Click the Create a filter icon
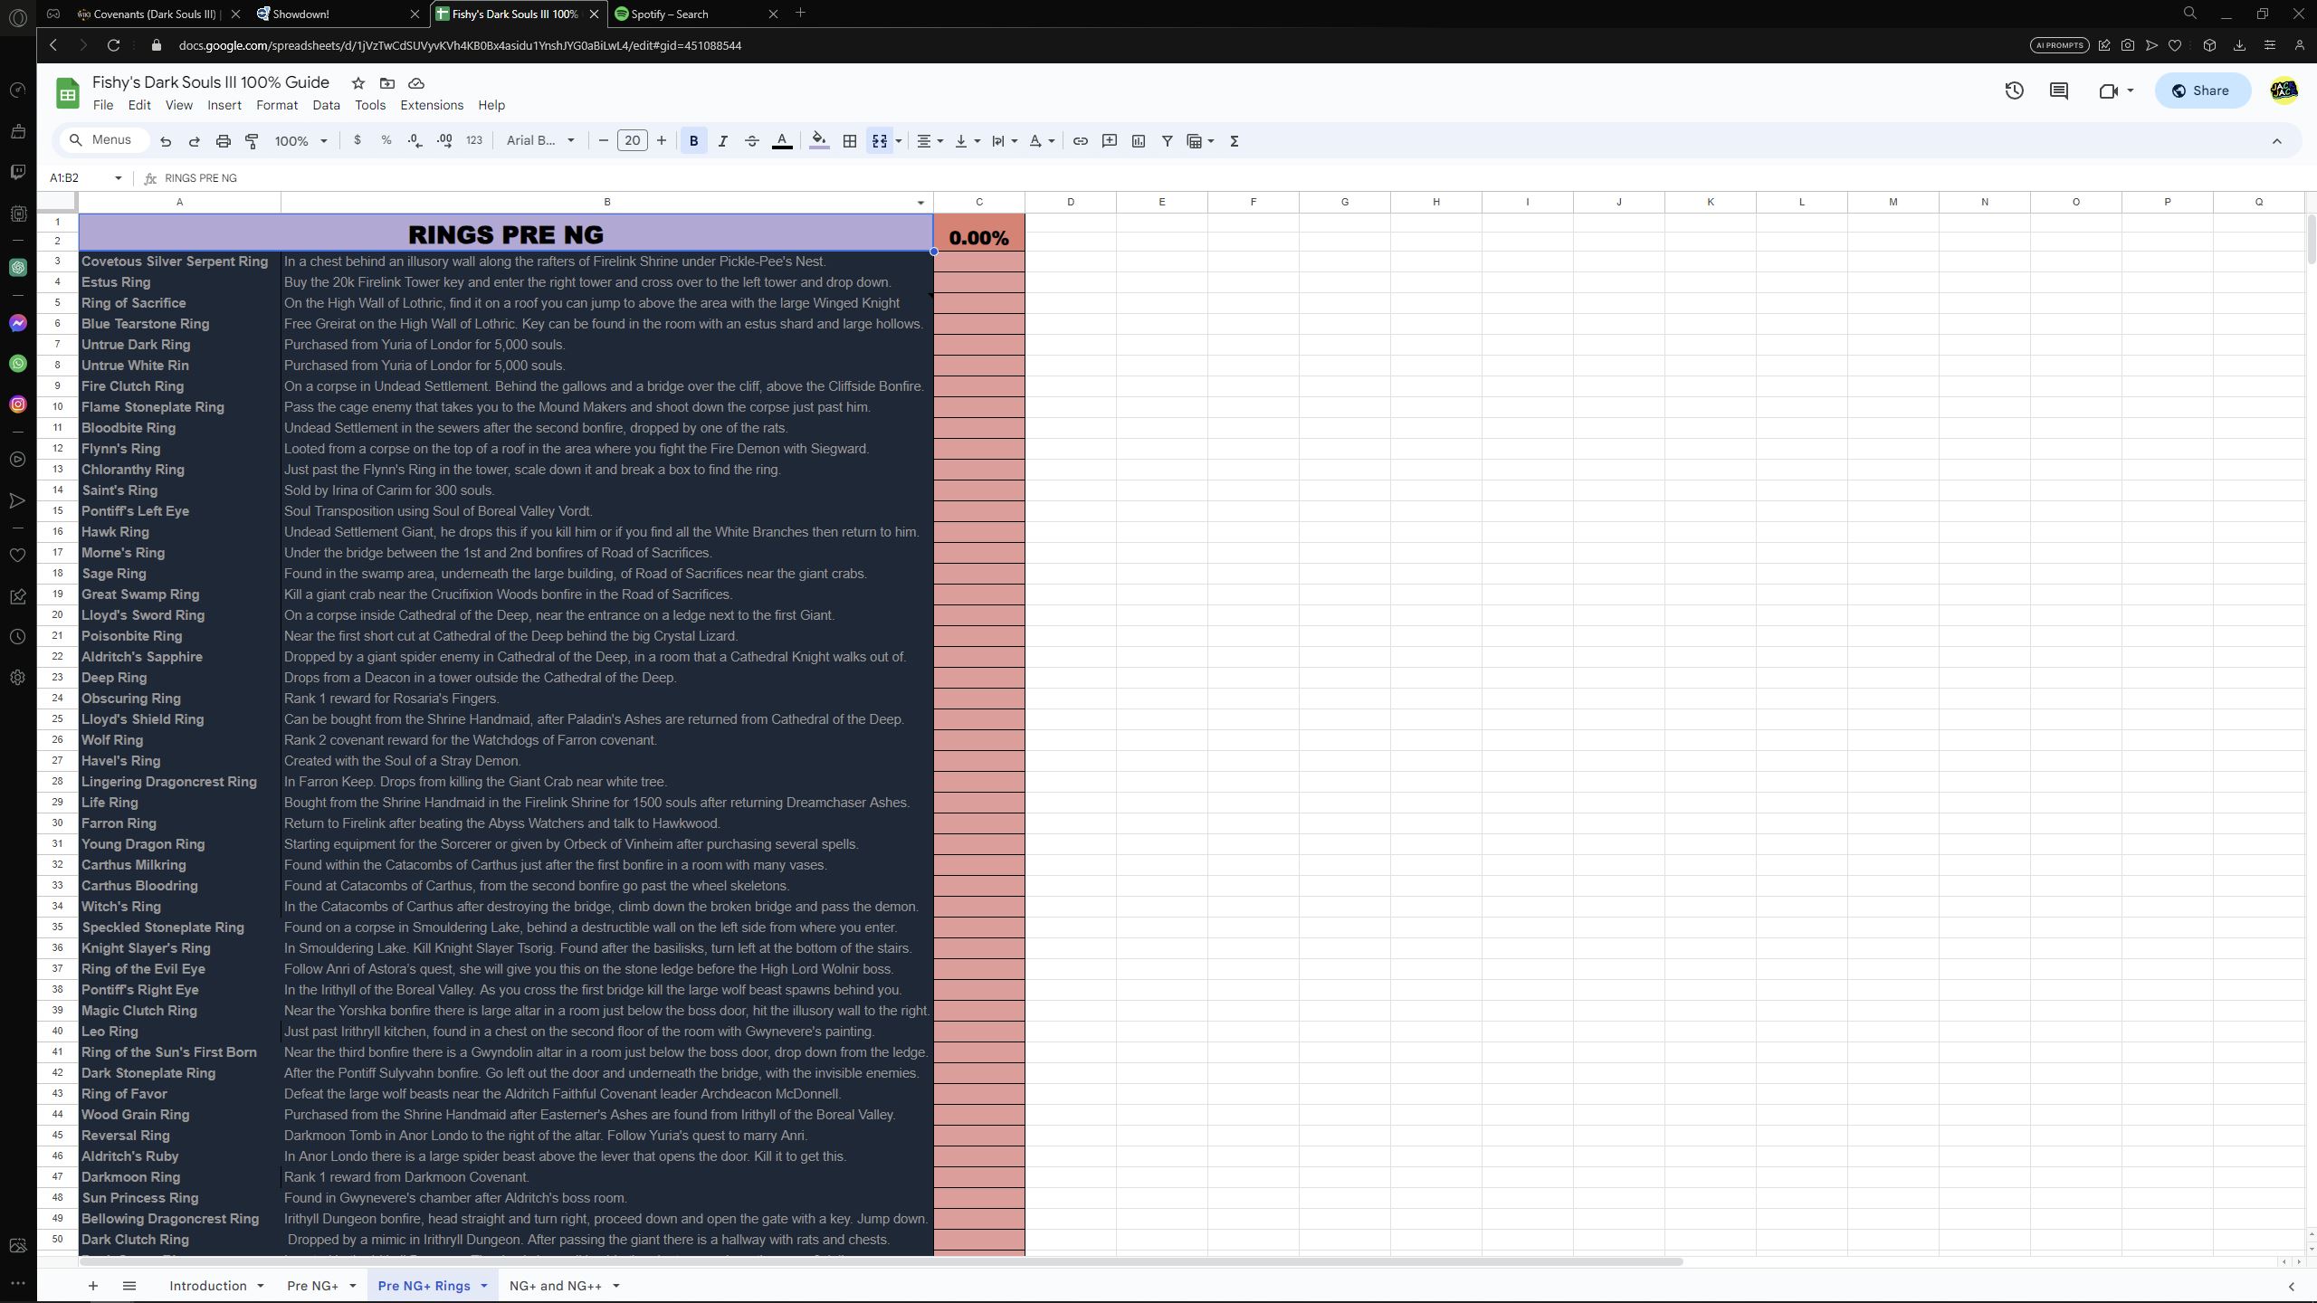 pos(1167,141)
